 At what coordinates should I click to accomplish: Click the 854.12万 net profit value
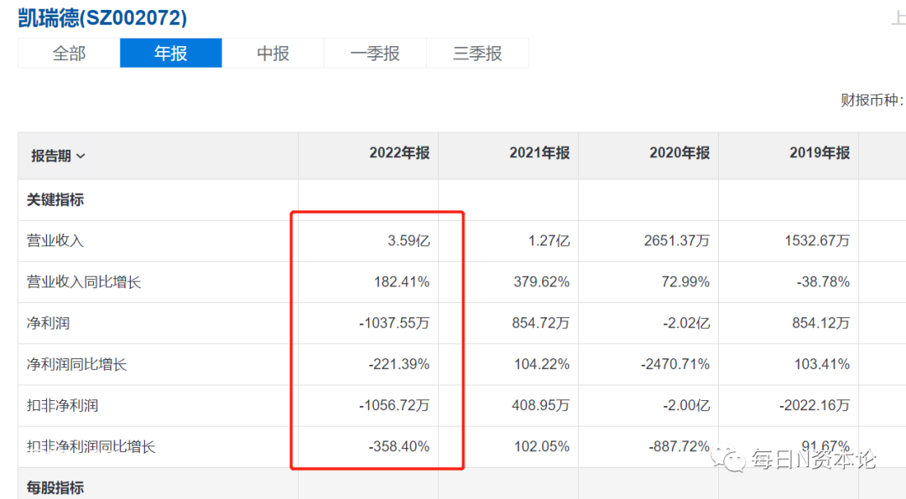pyautogui.click(x=821, y=323)
